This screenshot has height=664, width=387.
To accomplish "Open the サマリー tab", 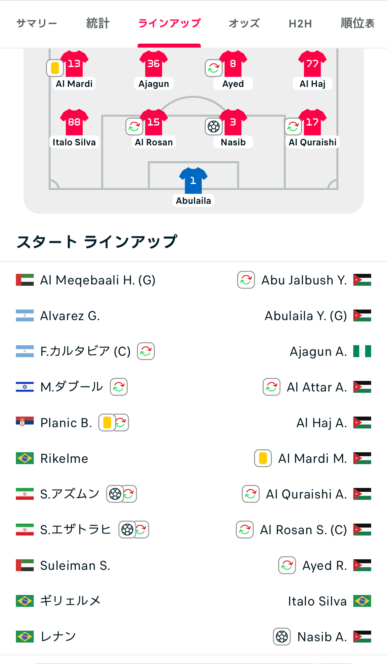I will point(37,23).
